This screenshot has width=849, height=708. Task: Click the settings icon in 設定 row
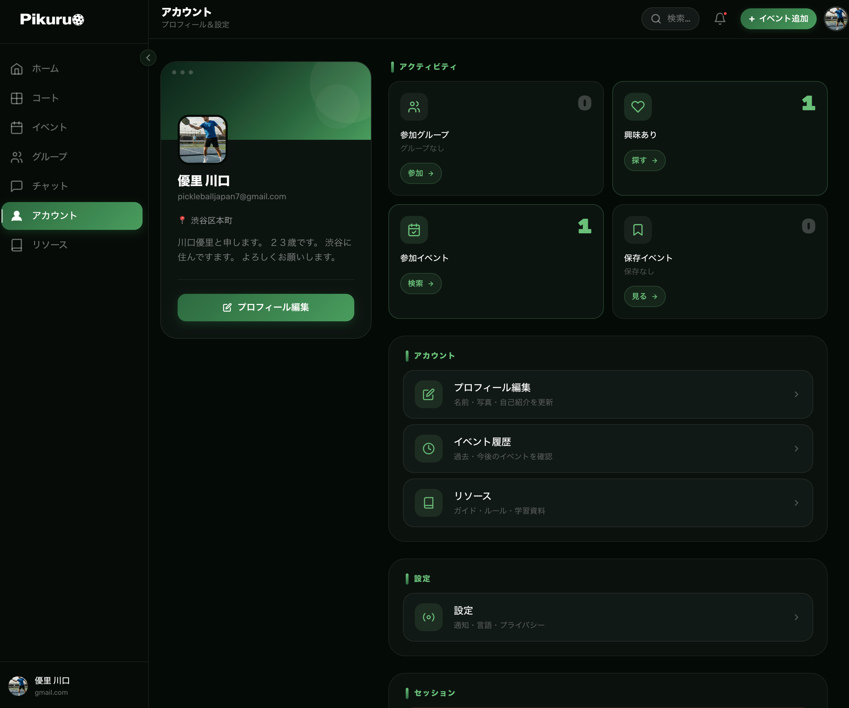tap(429, 617)
